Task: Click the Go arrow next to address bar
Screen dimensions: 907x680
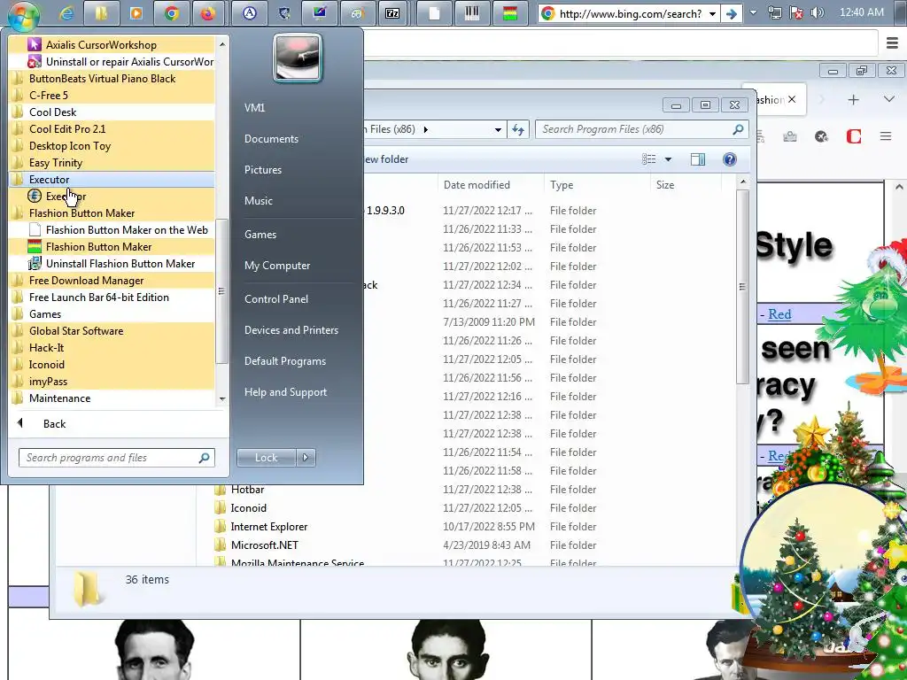Action: [732, 13]
